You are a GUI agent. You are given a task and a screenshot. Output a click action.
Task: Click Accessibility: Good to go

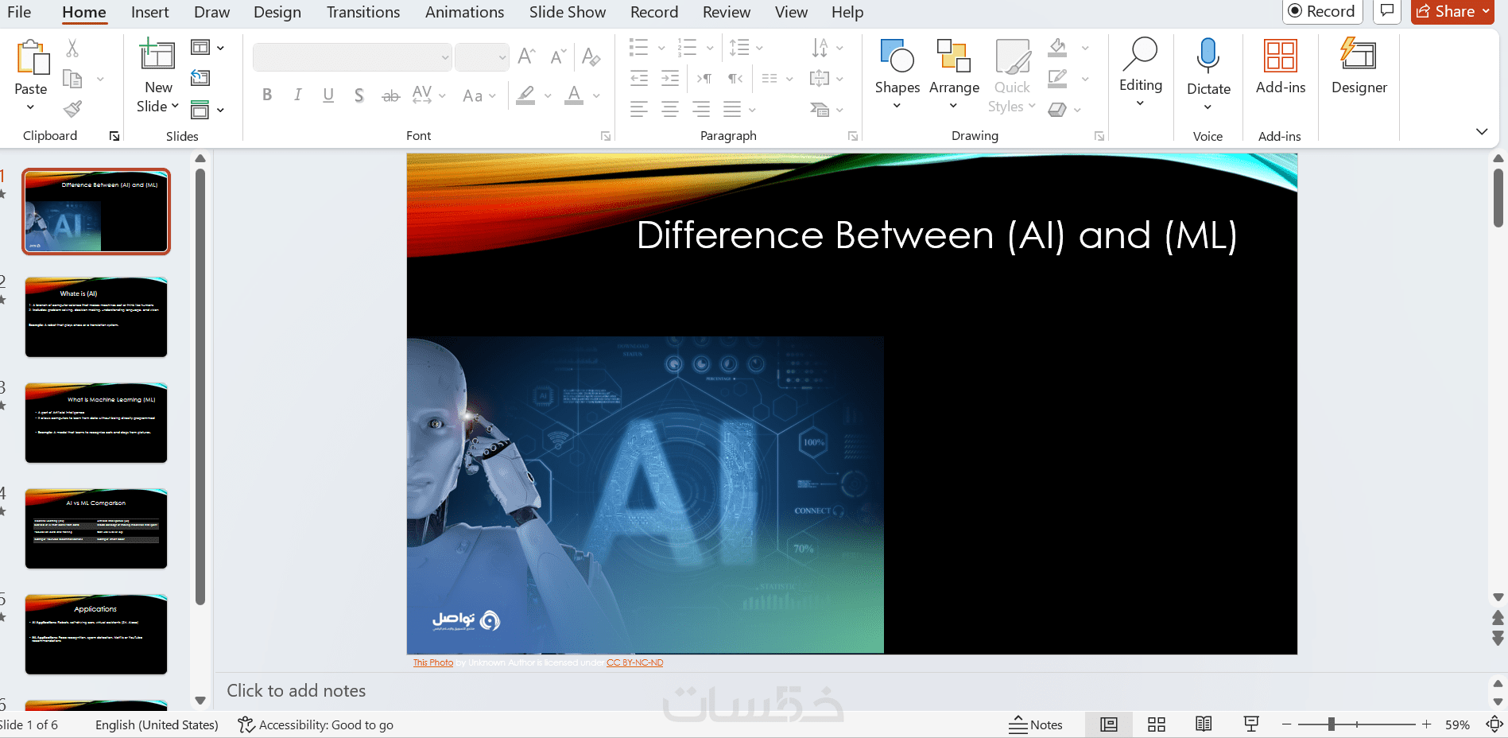point(316,724)
